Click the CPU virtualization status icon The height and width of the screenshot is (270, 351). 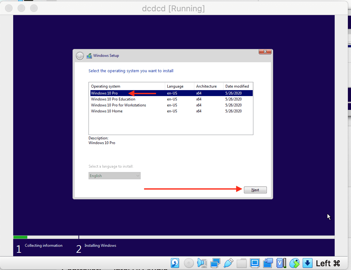click(281, 263)
